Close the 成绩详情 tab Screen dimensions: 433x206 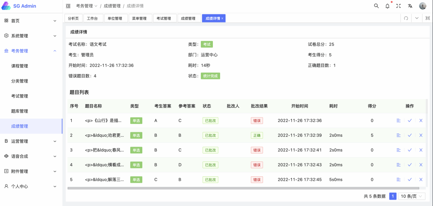pyautogui.click(x=223, y=18)
